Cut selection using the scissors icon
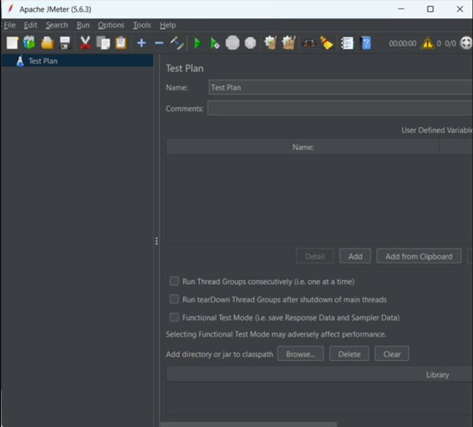Image resolution: width=473 pixels, height=427 pixels. (85, 43)
